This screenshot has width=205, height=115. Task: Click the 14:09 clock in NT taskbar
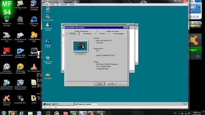click(x=184, y=104)
